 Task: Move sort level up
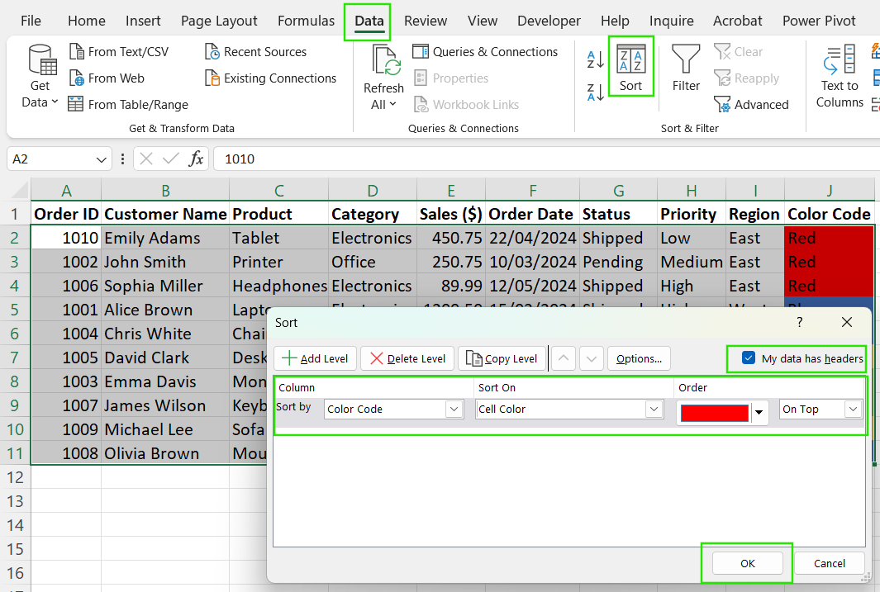[564, 358]
